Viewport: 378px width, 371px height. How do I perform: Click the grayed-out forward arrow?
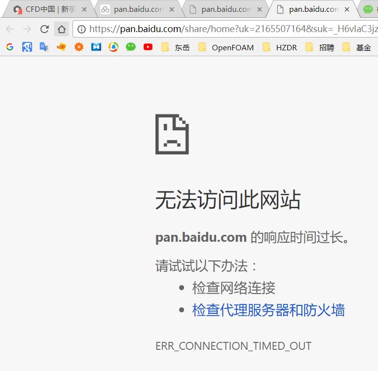pos(27,29)
